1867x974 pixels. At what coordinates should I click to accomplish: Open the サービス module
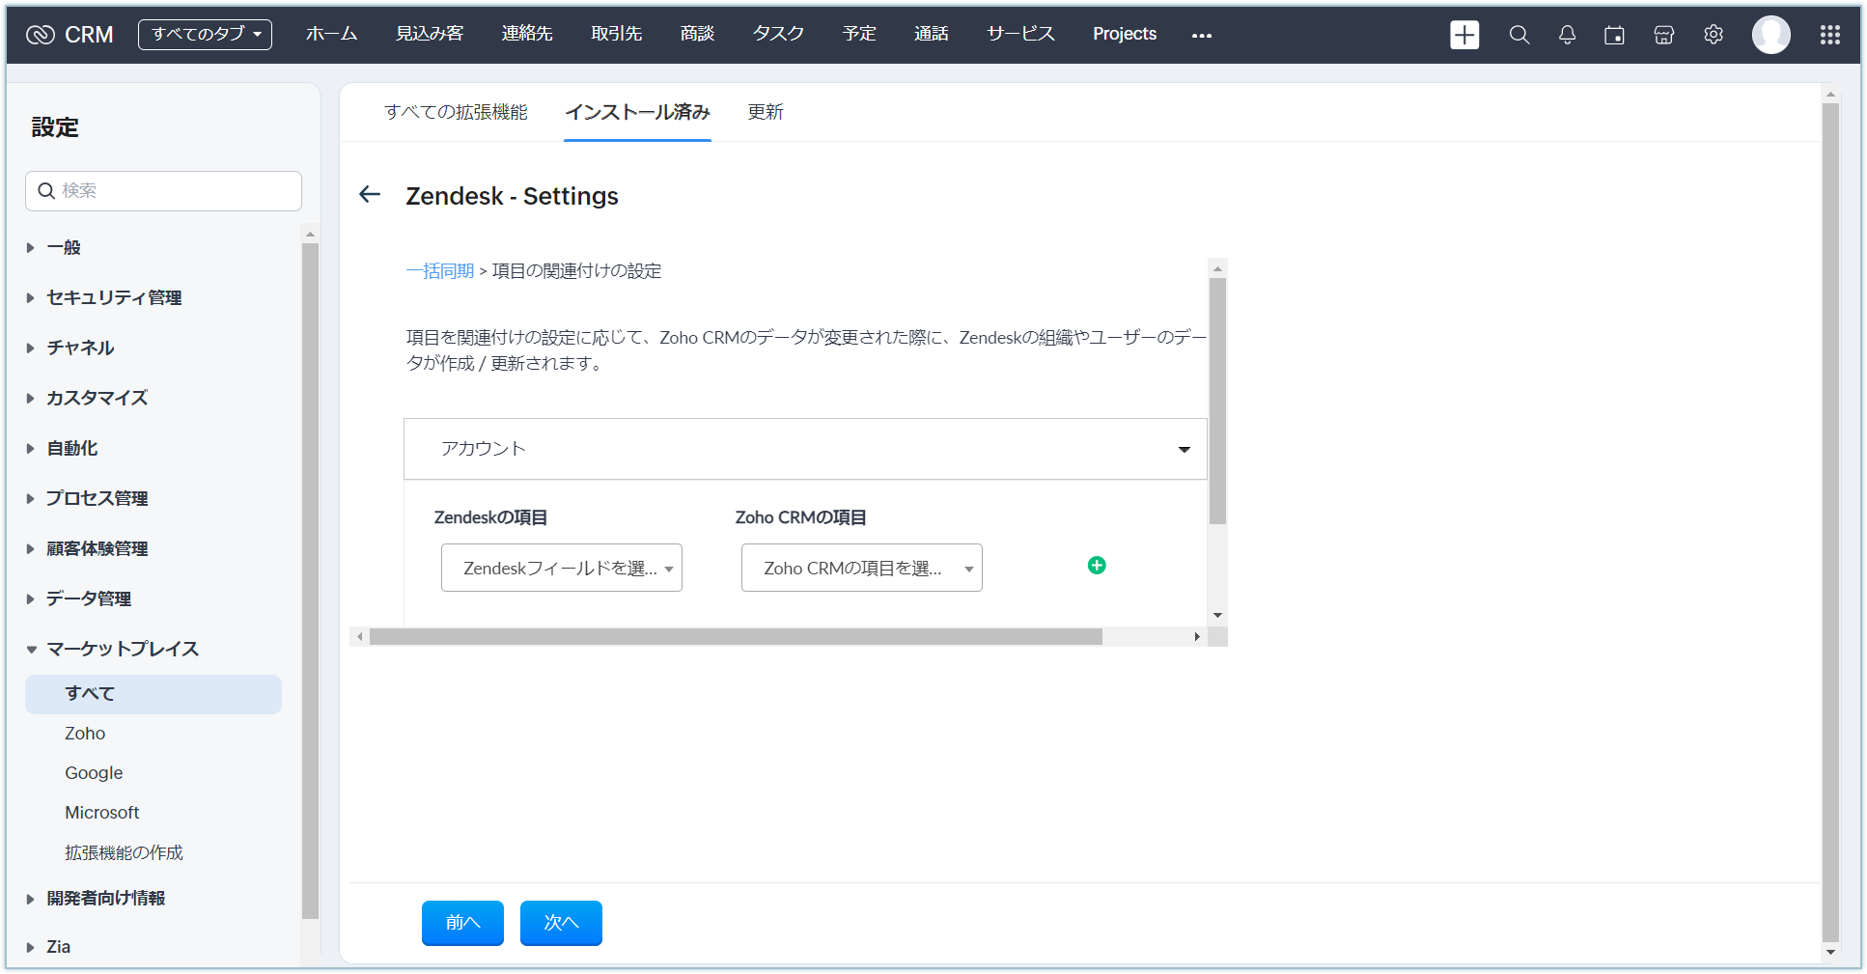click(x=1020, y=34)
